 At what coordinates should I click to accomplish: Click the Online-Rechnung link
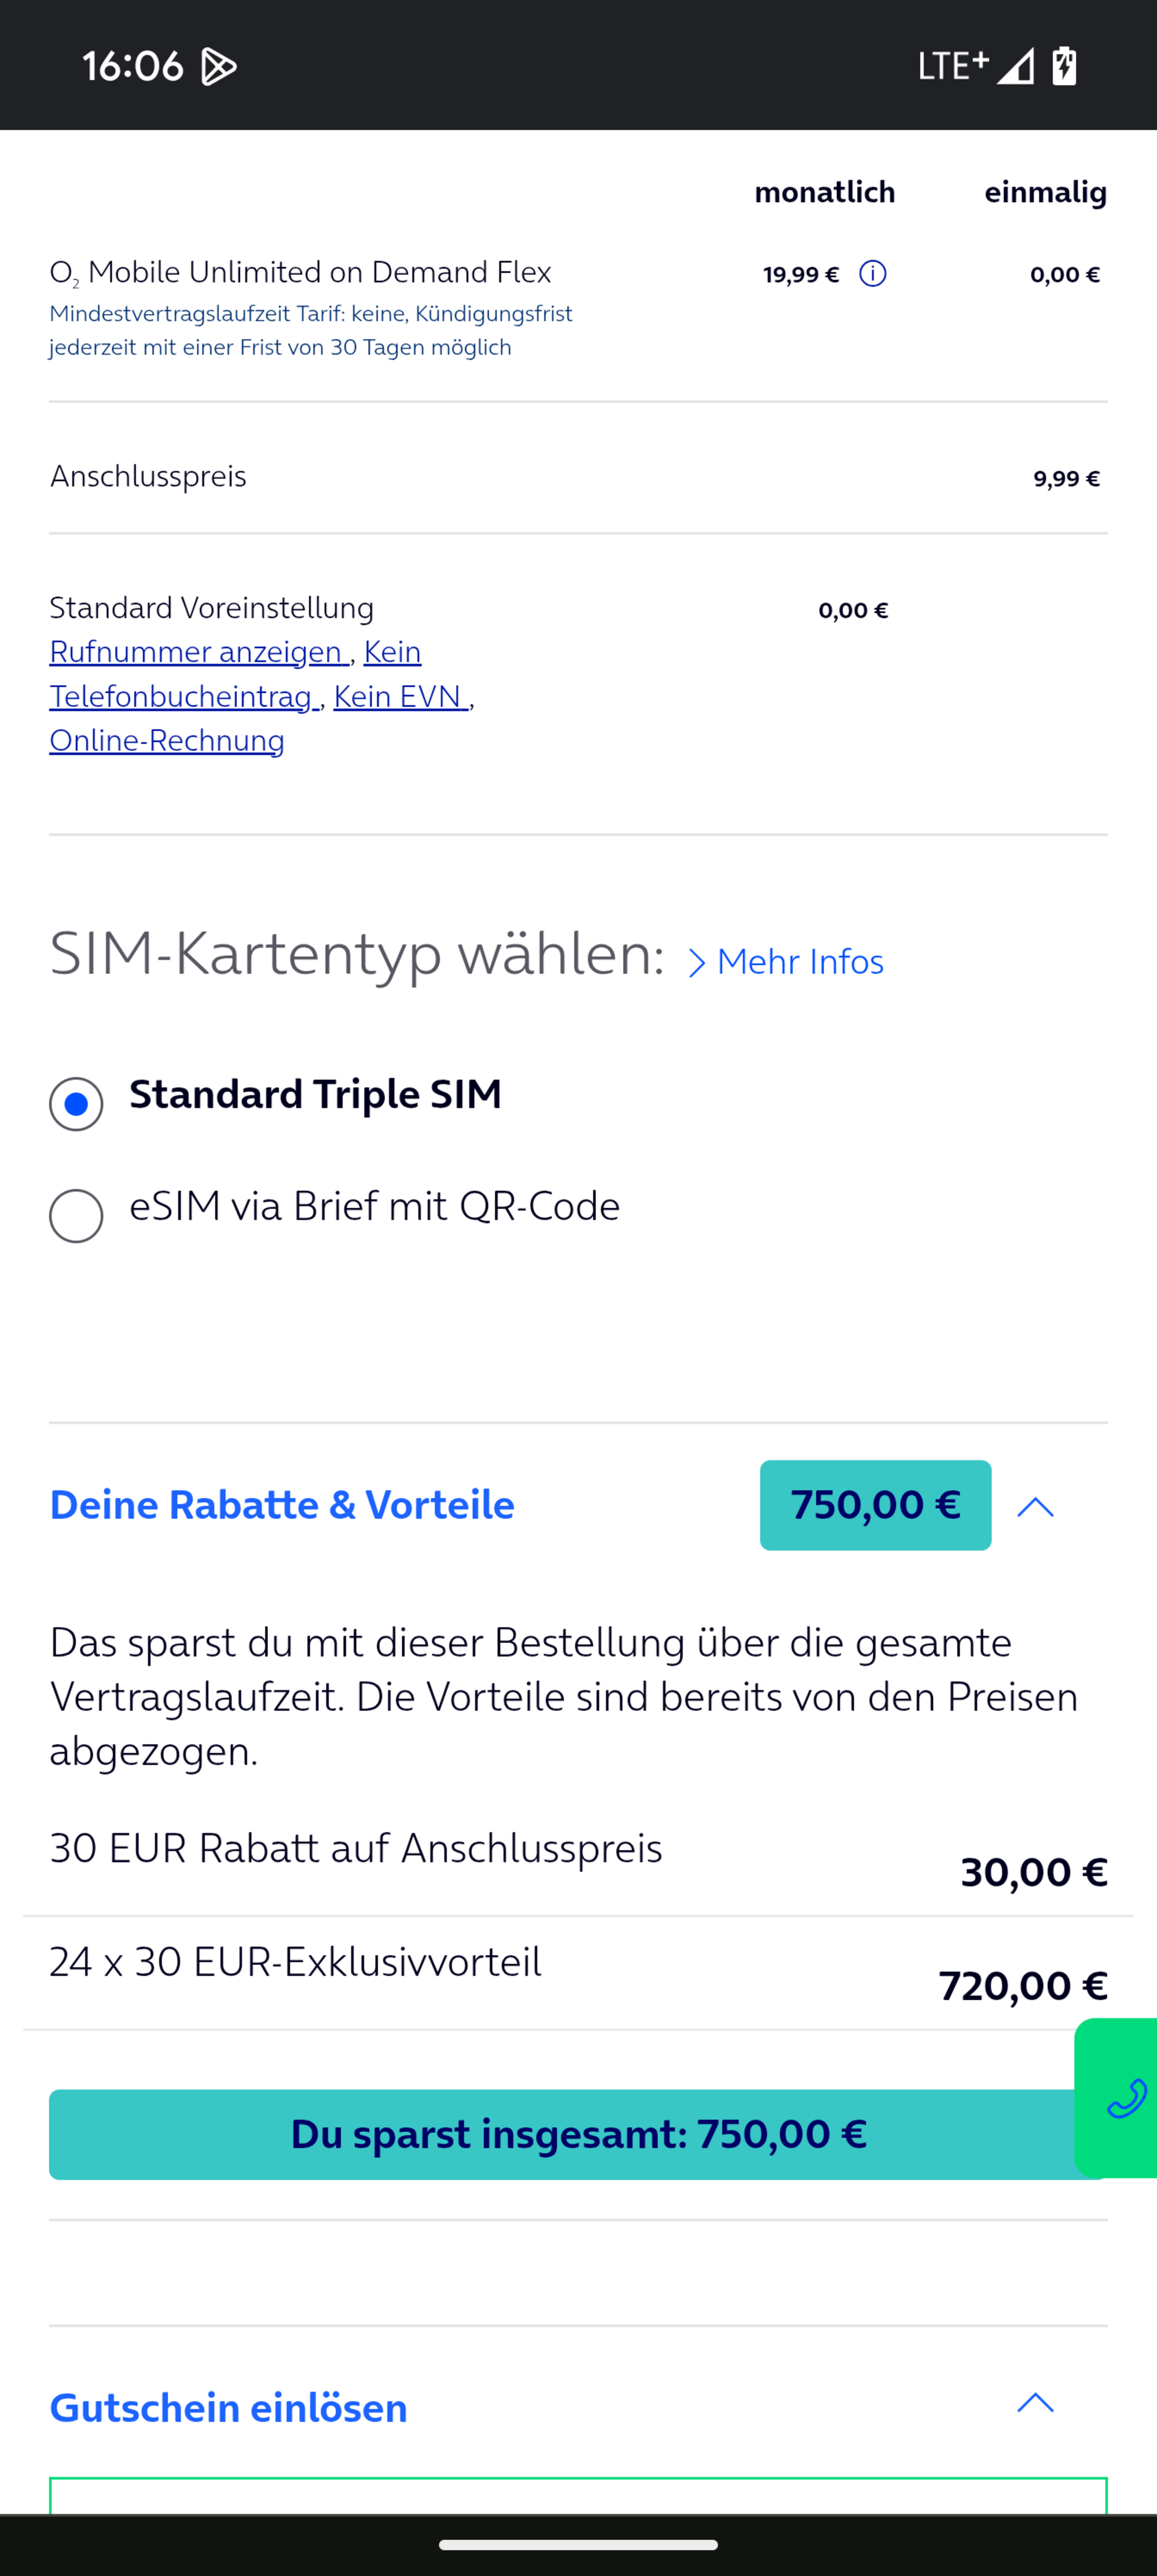167,740
